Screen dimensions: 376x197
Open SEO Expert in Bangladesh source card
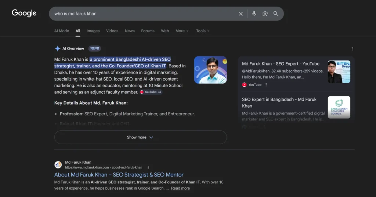click(279, 103)
